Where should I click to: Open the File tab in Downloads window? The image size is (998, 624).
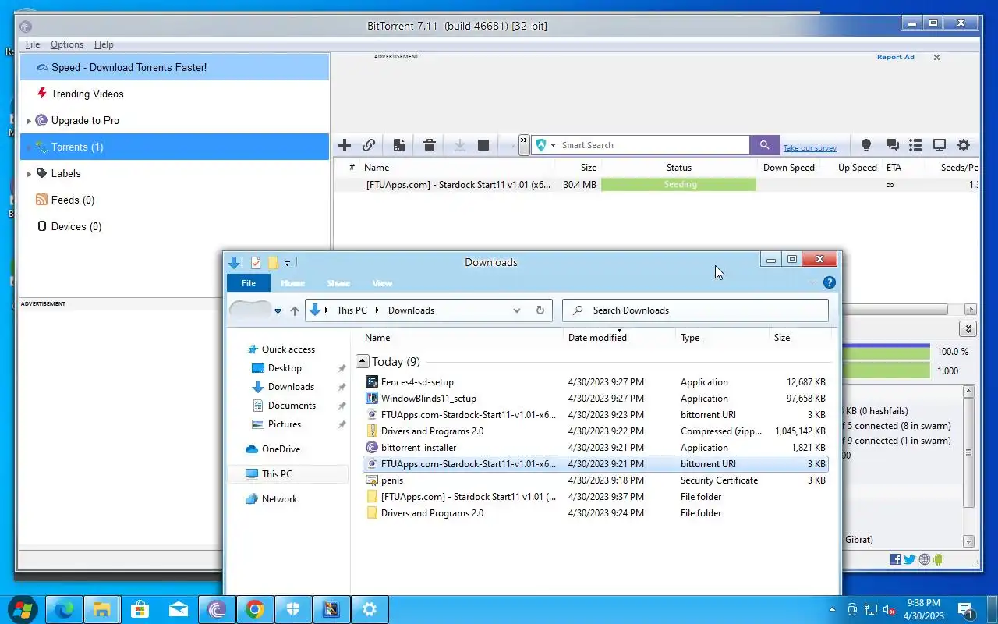point(248,283)
